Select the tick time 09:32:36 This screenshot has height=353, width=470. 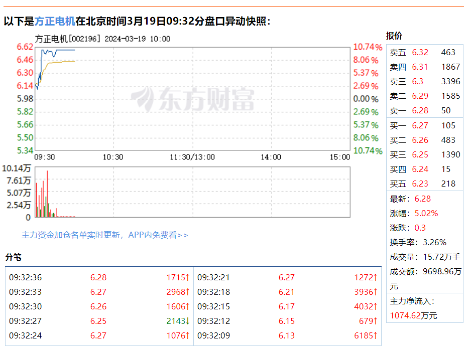coord(26,277)
